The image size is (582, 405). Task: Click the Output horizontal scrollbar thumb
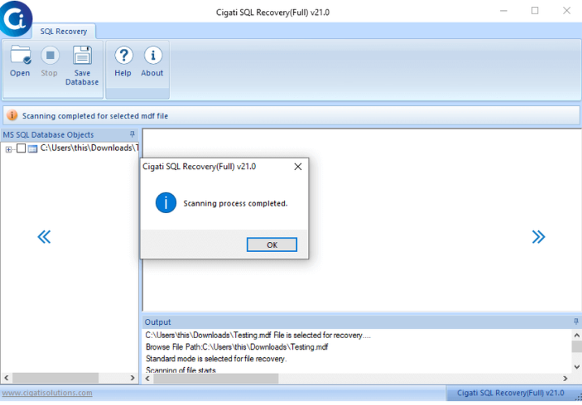tap(216, 378)
